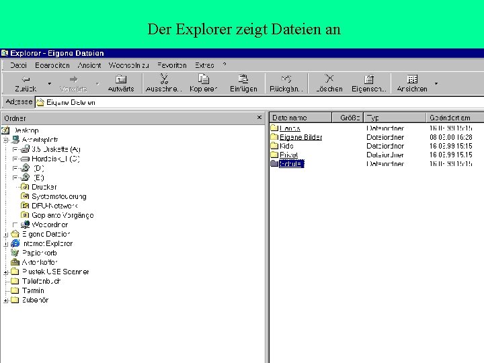Image resolution: width=484 pixels, height=363 pixels.
Task: Sort by the Dateiname column header
Action: coord(300,118)
